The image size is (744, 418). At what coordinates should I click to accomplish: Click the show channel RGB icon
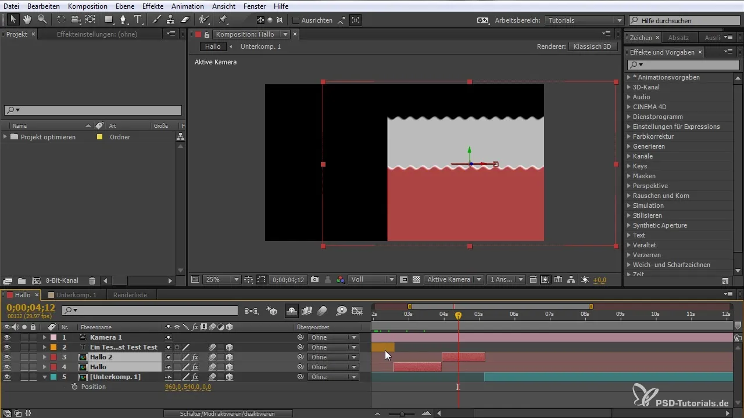tap(341, 279)
